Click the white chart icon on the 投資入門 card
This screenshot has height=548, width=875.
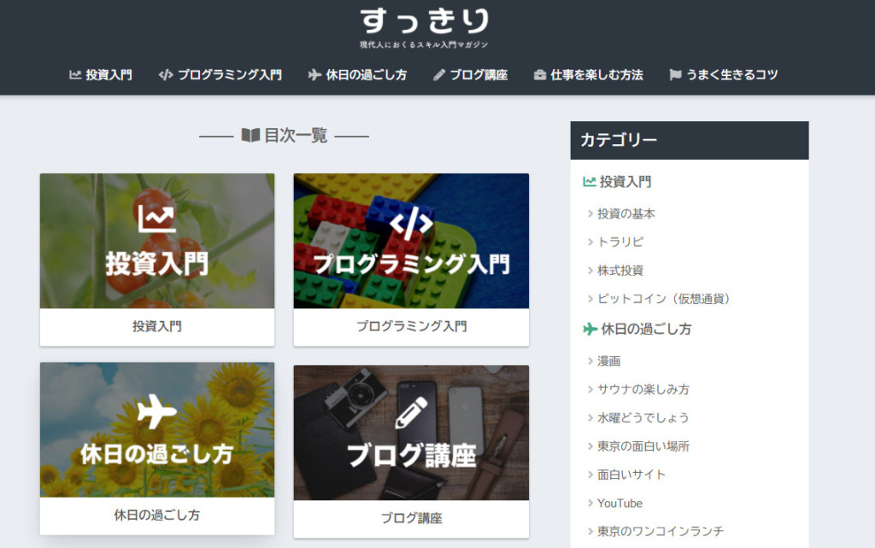tap(157, 219)
